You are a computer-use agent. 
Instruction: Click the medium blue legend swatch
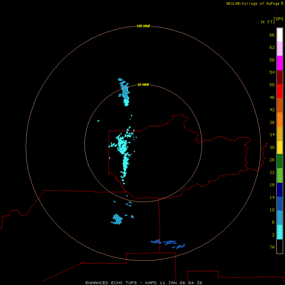tap(280, 204)
